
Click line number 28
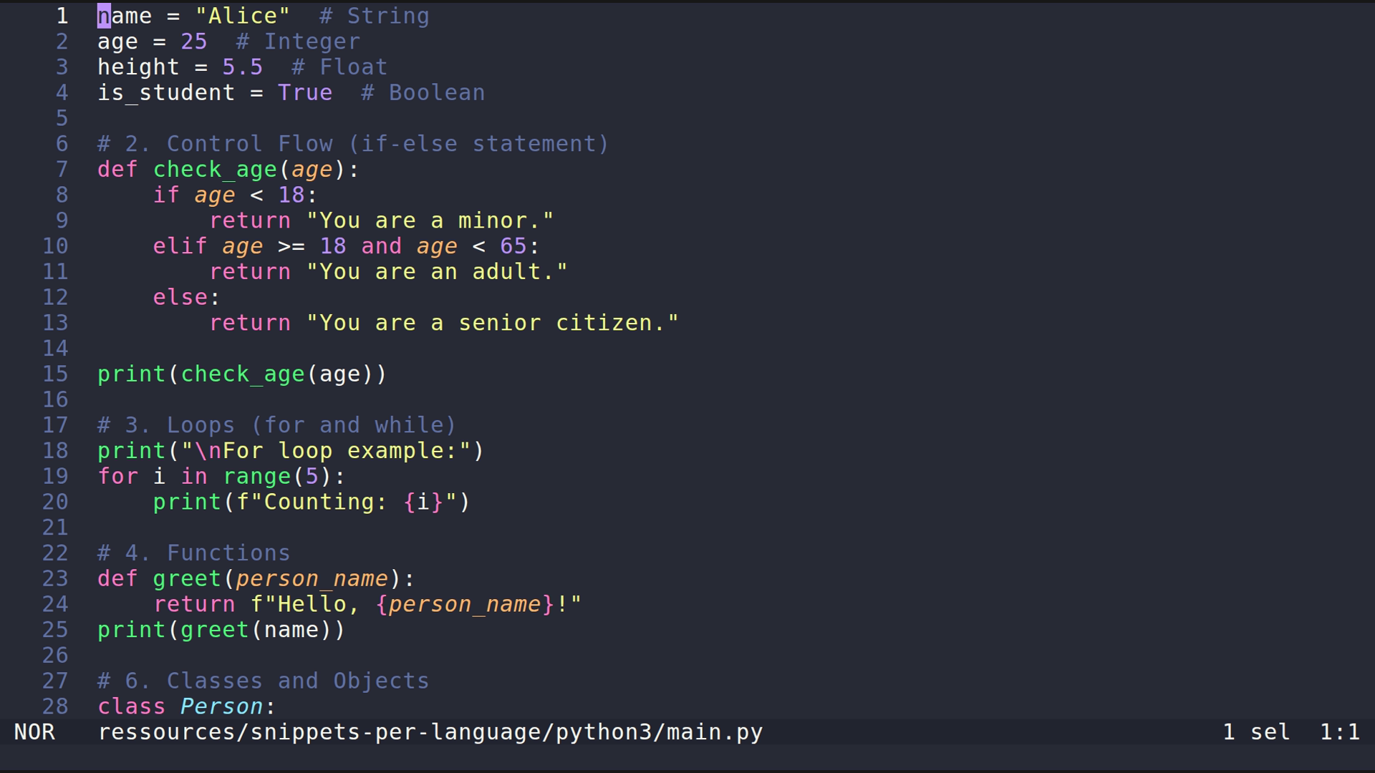(x=56, y=706)
